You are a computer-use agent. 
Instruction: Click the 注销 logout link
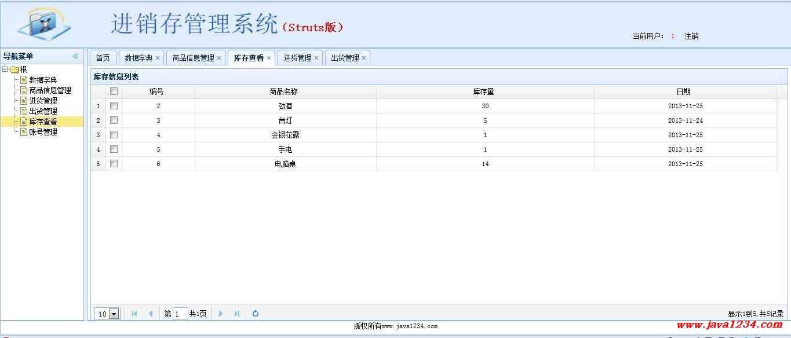691,36
